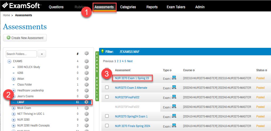Expand the NUR 3280 folder
Viewport: 271px width, 131px height.
14,120
